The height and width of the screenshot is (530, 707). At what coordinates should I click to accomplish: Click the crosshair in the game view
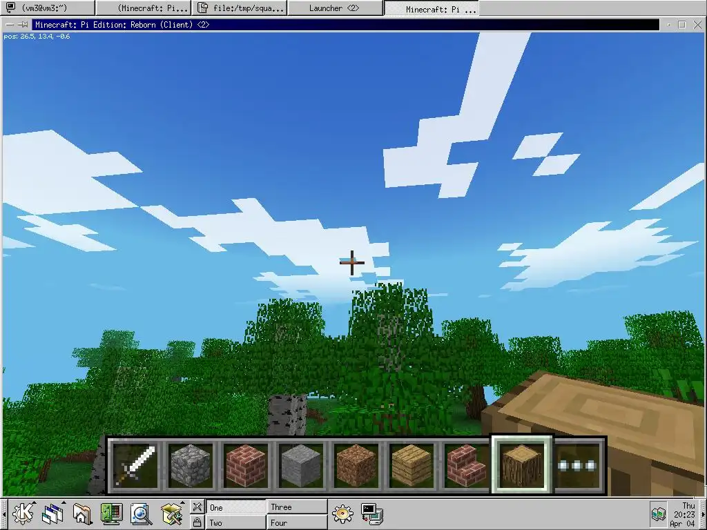[x=352, y=263]
